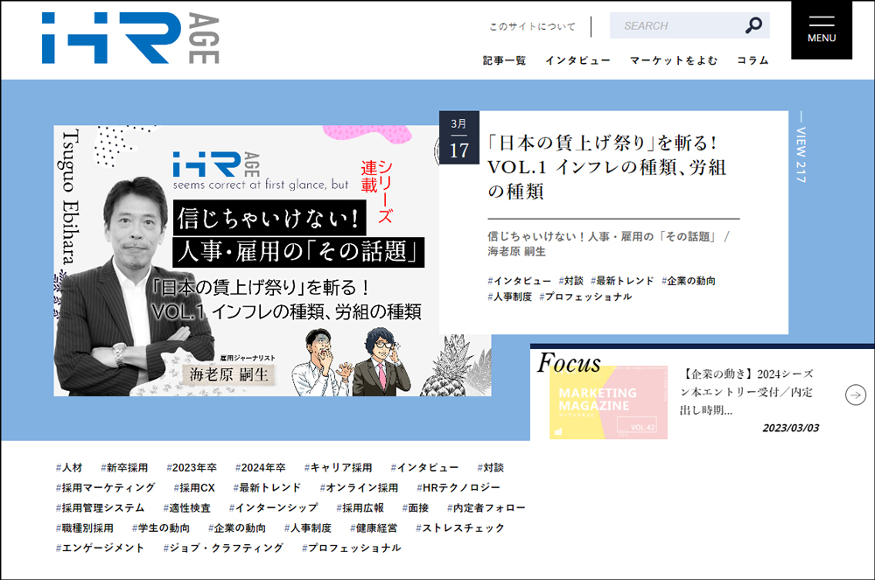Select tag #新卒採用
875x580 pixels.
click(x=124, y=467)
